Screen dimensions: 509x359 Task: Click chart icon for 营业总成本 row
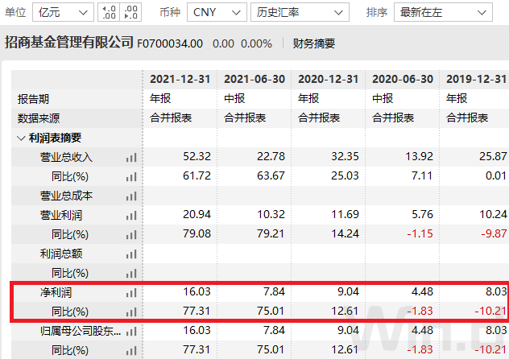pos(131,196)
